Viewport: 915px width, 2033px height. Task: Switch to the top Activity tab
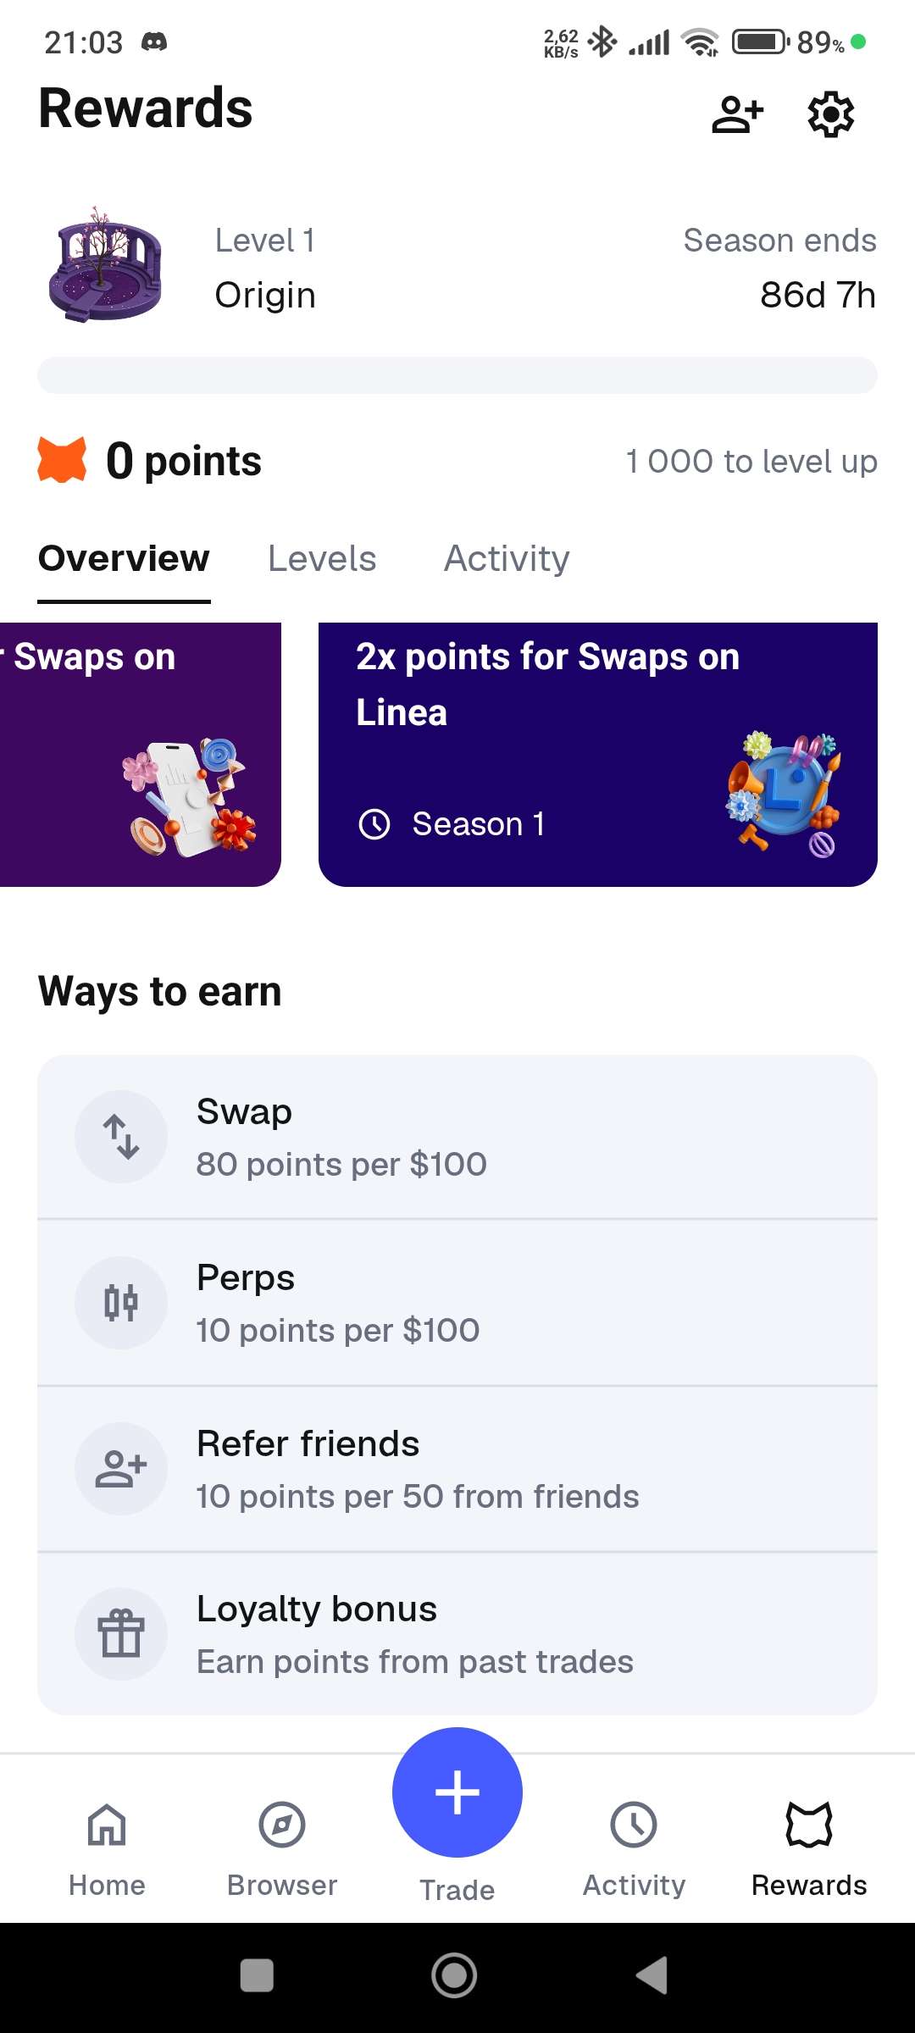click(x=507, y=559)
